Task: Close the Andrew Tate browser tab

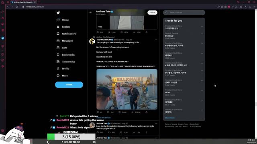Action: click(x=35, y=2)
